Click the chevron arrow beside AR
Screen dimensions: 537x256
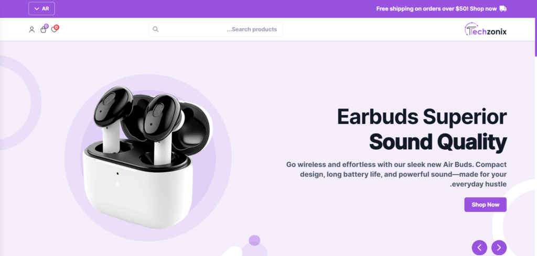37,9
